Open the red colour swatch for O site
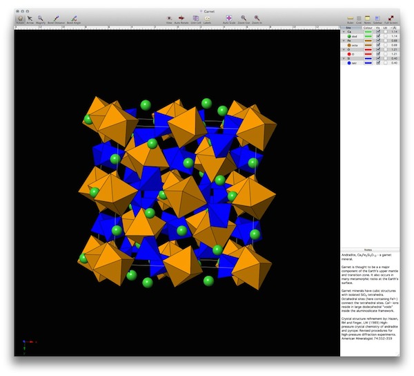The image size is (414, 376). coord(368,51)
